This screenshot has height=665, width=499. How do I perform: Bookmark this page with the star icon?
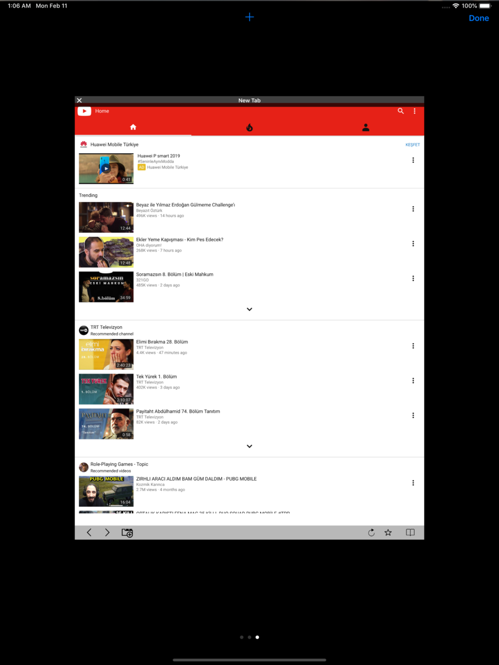click(x=388, y=532)
